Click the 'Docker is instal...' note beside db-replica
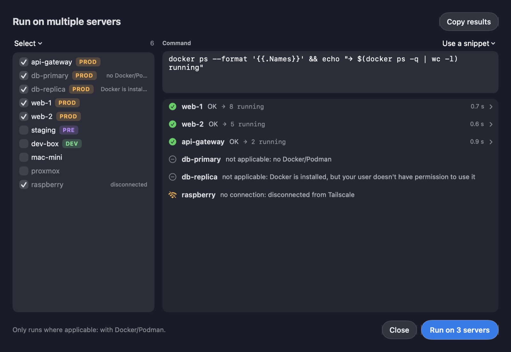This screenshot has height=352, width=511. [124, 89]
